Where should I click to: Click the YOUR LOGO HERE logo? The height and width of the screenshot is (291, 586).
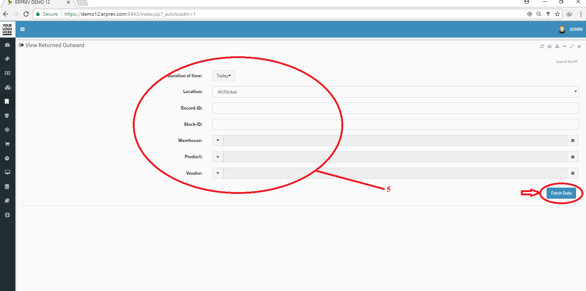pyautogui.click(x=7, y=29)
